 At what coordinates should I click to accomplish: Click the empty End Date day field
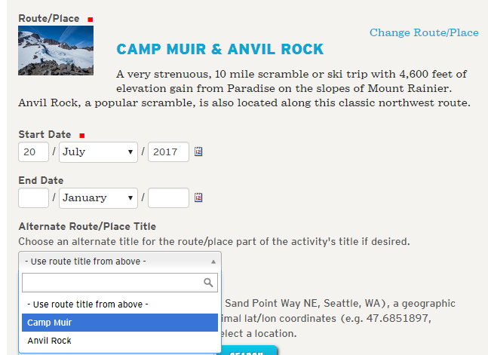click(x=33, y=198)
